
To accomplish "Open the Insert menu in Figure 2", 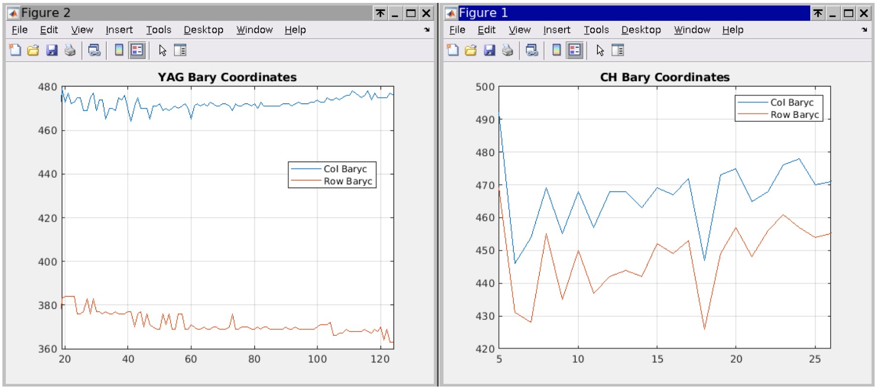I will tap(119, 30).
